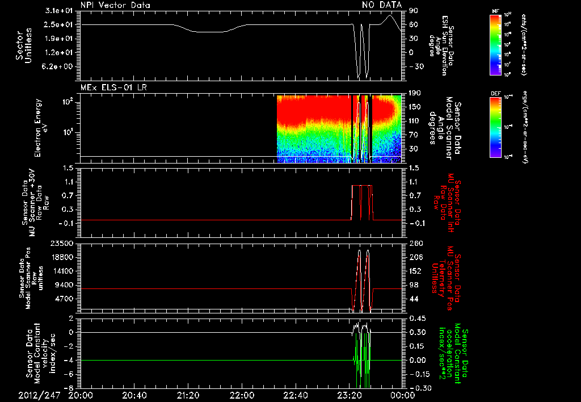This screenshot has height=402, width=581.
Task: Click the 44 Telemetry Pos tick label
Action: coord(414,299)
